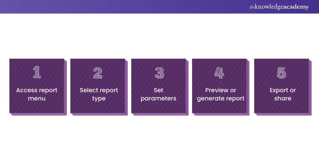Click The Knowledge Academy logo
This screenshot has width=319, height=168.
279,7
